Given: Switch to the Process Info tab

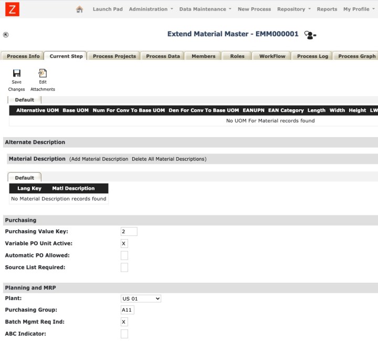Looking at the screenshot, I should click(x=23, y=56).
